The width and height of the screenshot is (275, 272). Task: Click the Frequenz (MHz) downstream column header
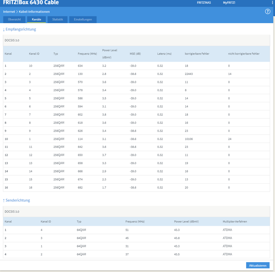87,54
